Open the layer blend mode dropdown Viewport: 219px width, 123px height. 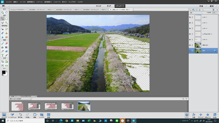click(x=196, y=13)
